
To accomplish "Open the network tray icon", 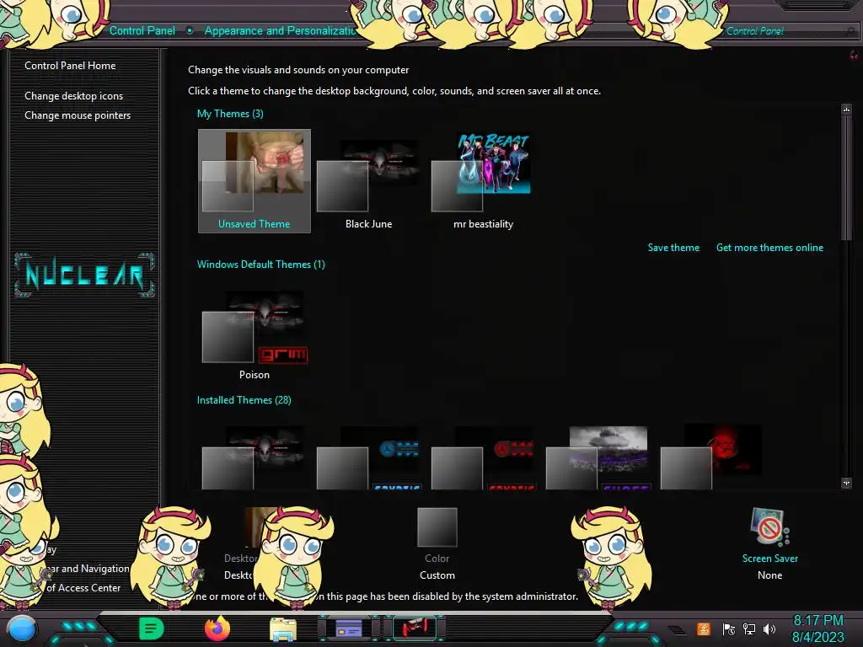I will pos(749,629).
